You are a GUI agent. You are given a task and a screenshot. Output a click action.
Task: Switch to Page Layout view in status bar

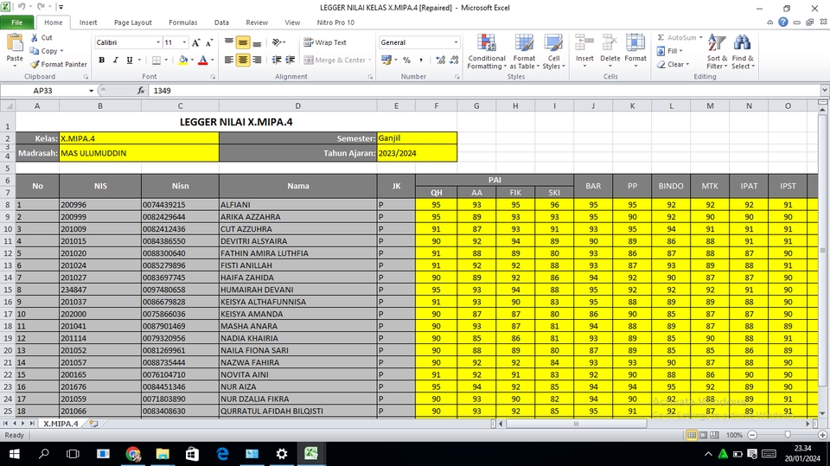[x=703, y=435]
